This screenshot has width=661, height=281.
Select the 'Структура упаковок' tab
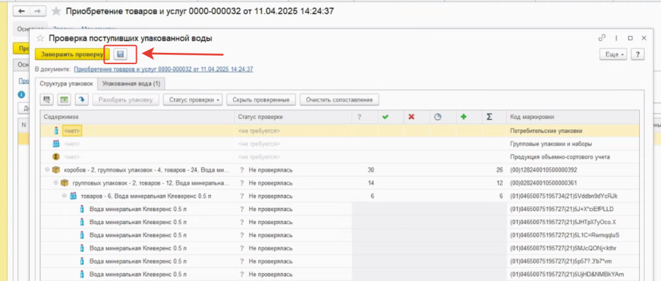(67, 83)
